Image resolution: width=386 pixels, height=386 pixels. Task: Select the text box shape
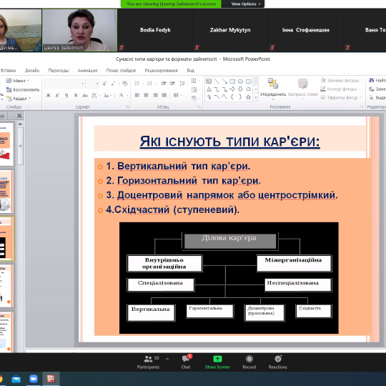209,81
